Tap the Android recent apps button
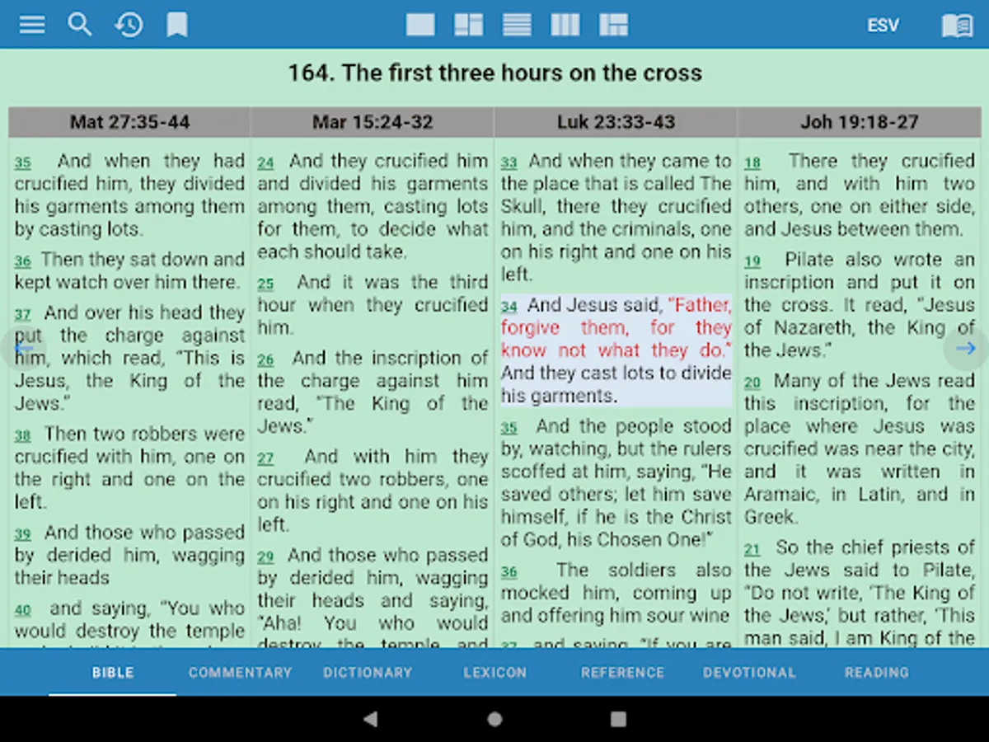The height and width of the screenshot is (742, 989). tap(618, 719)
